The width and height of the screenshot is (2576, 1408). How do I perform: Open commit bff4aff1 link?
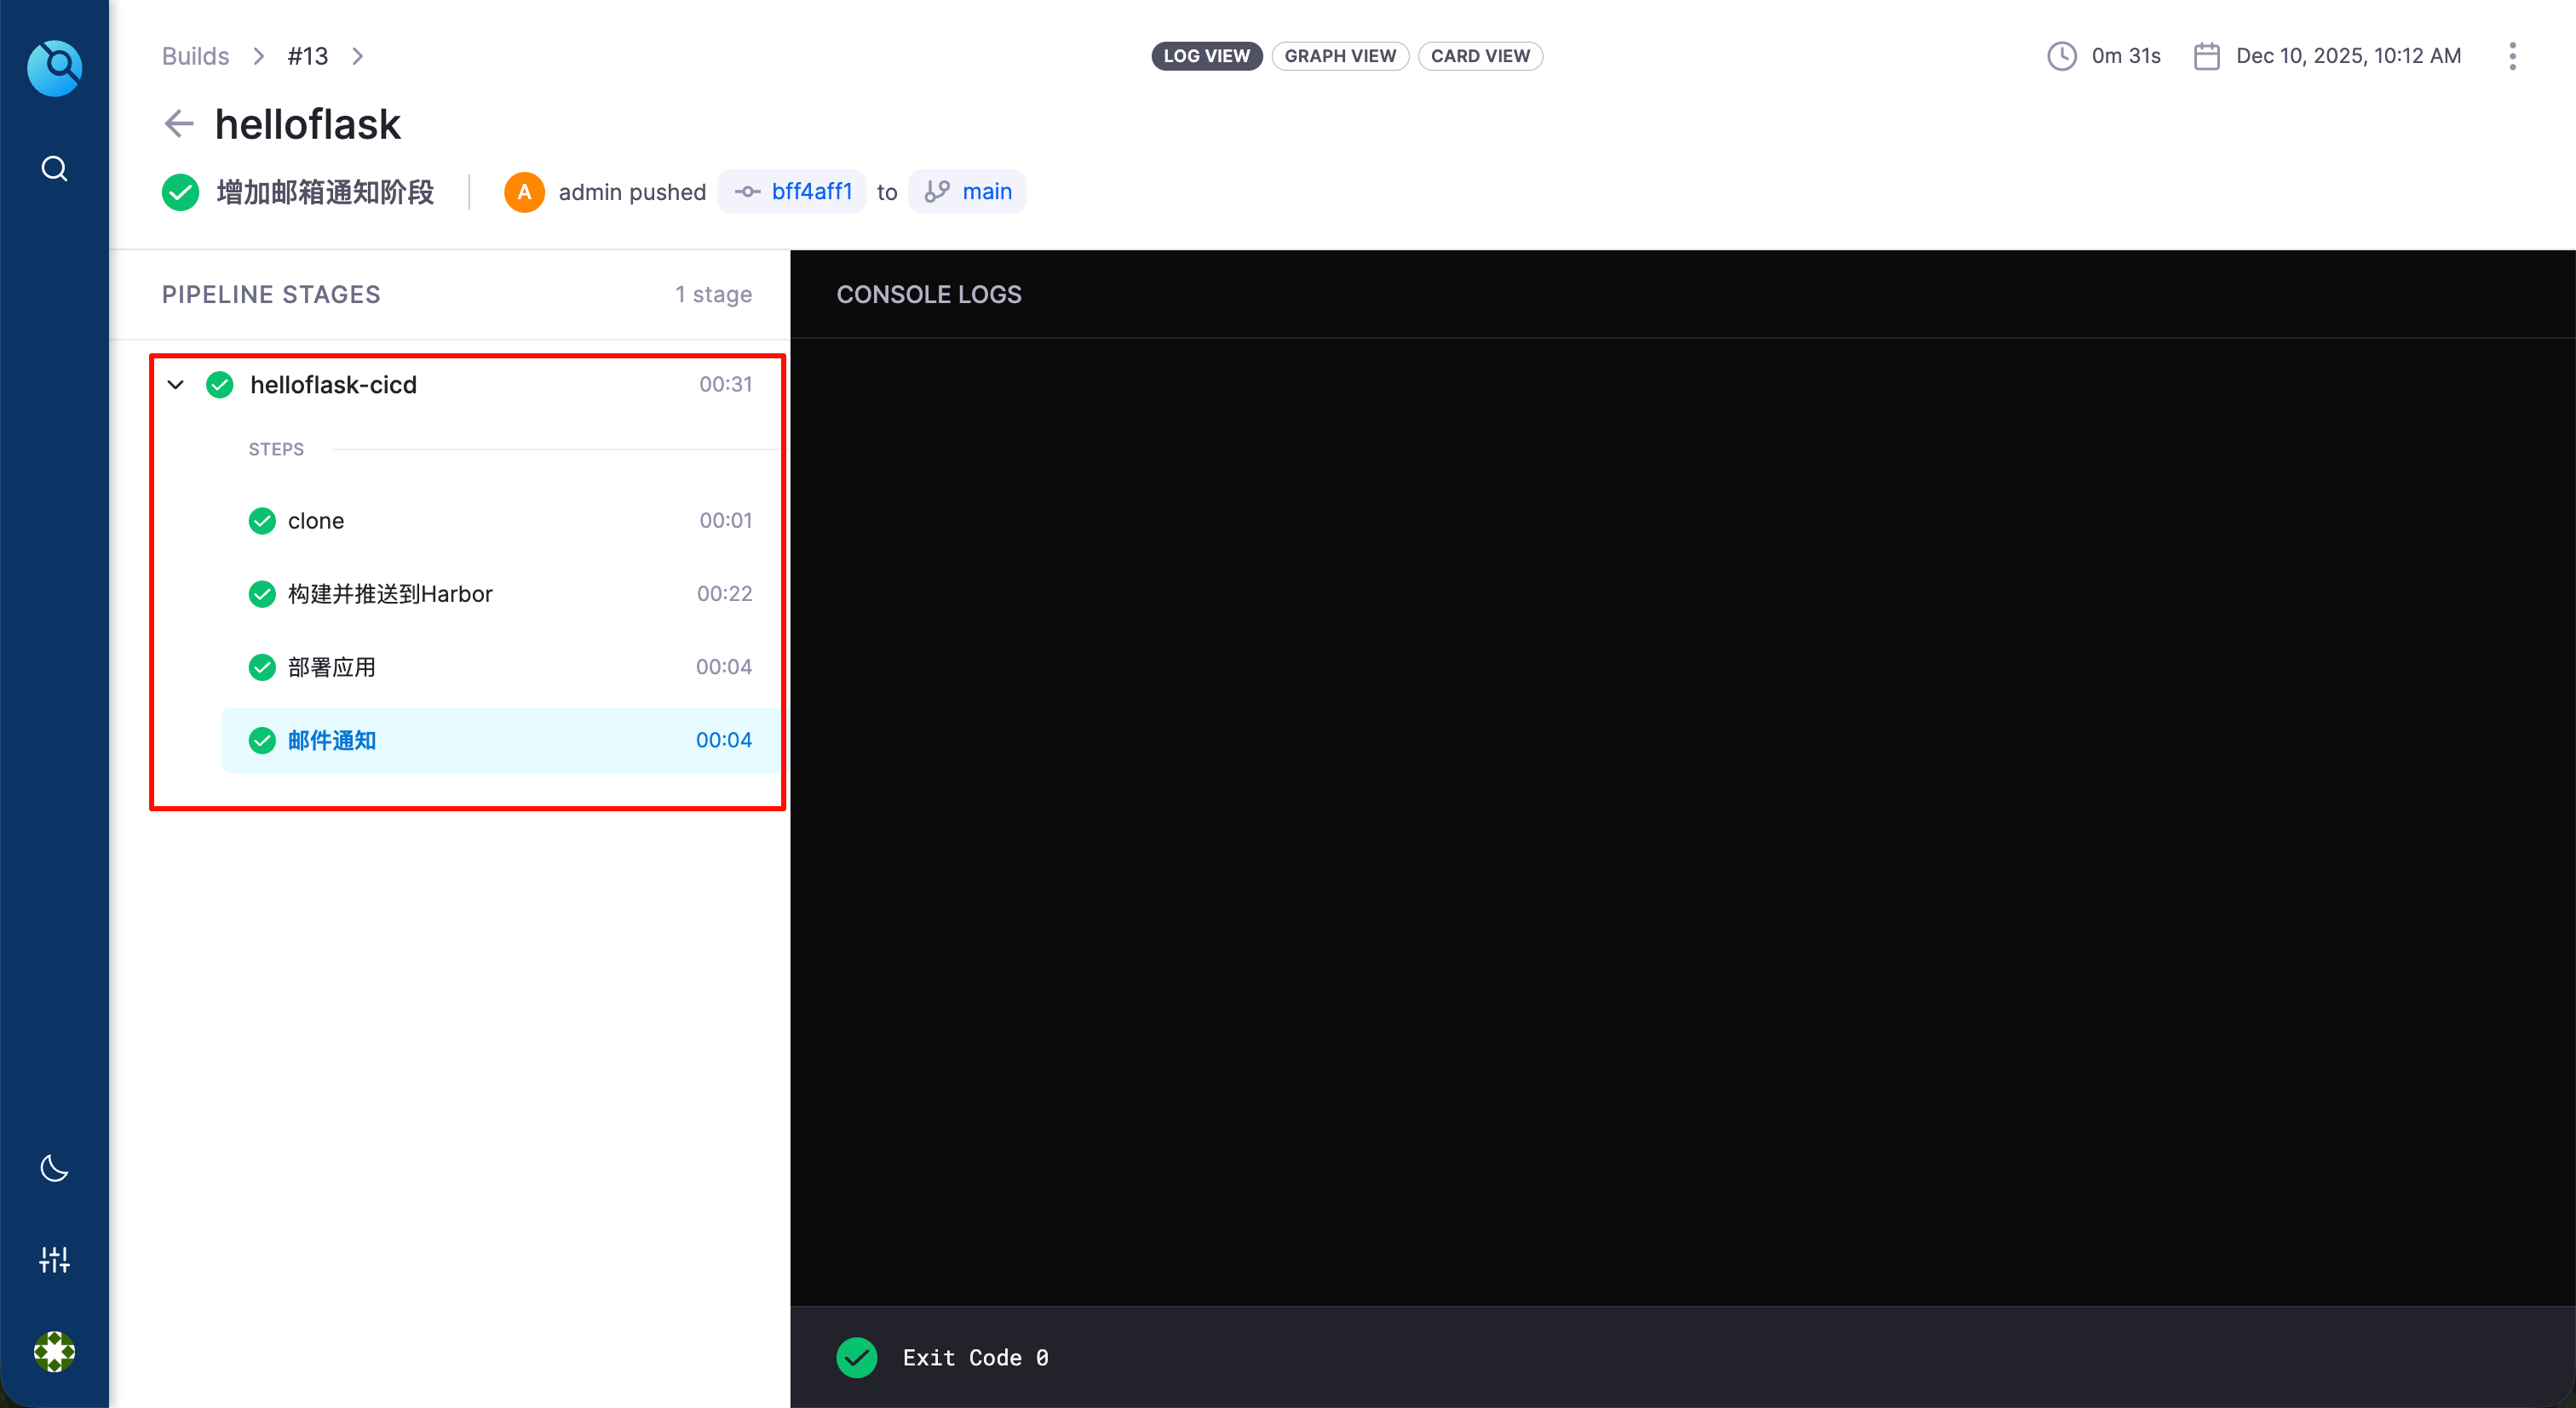(810, 192)
